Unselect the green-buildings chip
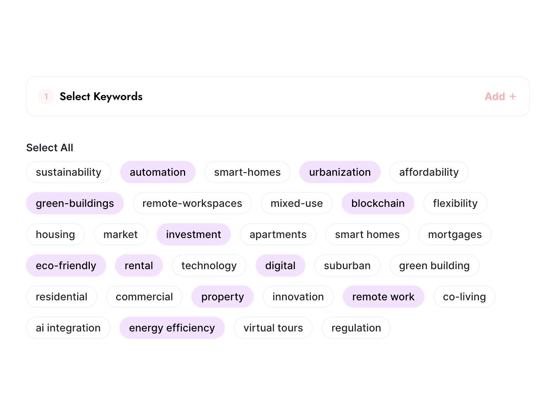Screen dimensions: 555x416 point(75,203)
